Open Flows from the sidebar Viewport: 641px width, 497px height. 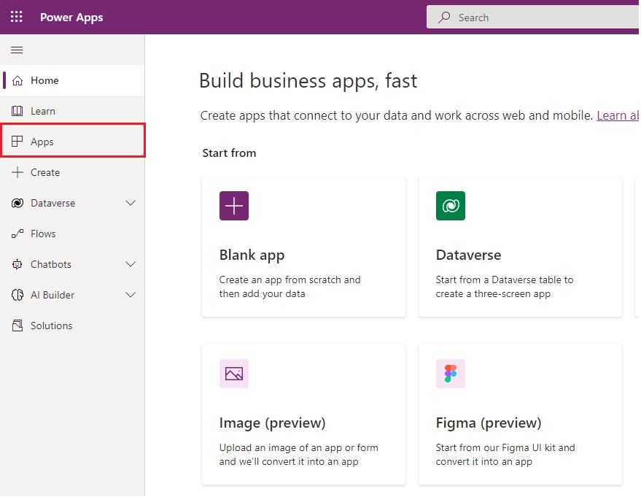click(x=72, y=234)
